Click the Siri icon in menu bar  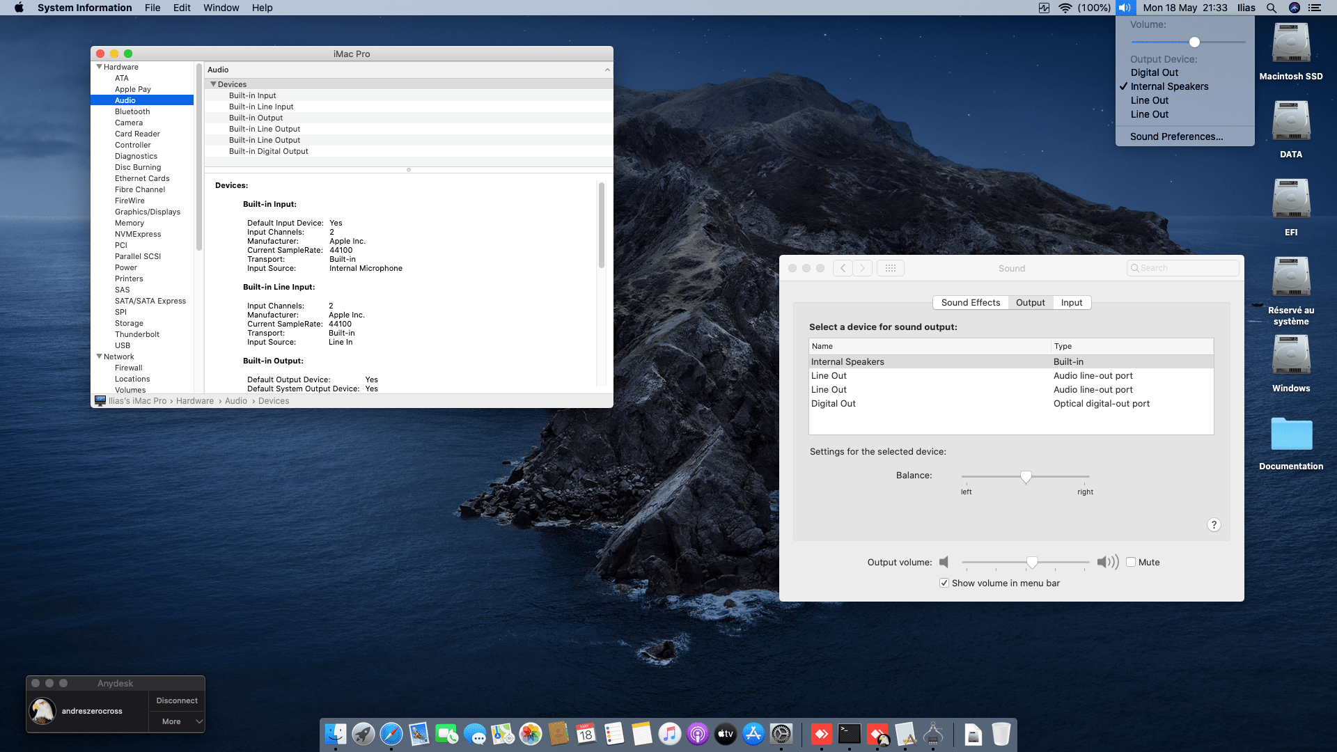[1295, 8]
